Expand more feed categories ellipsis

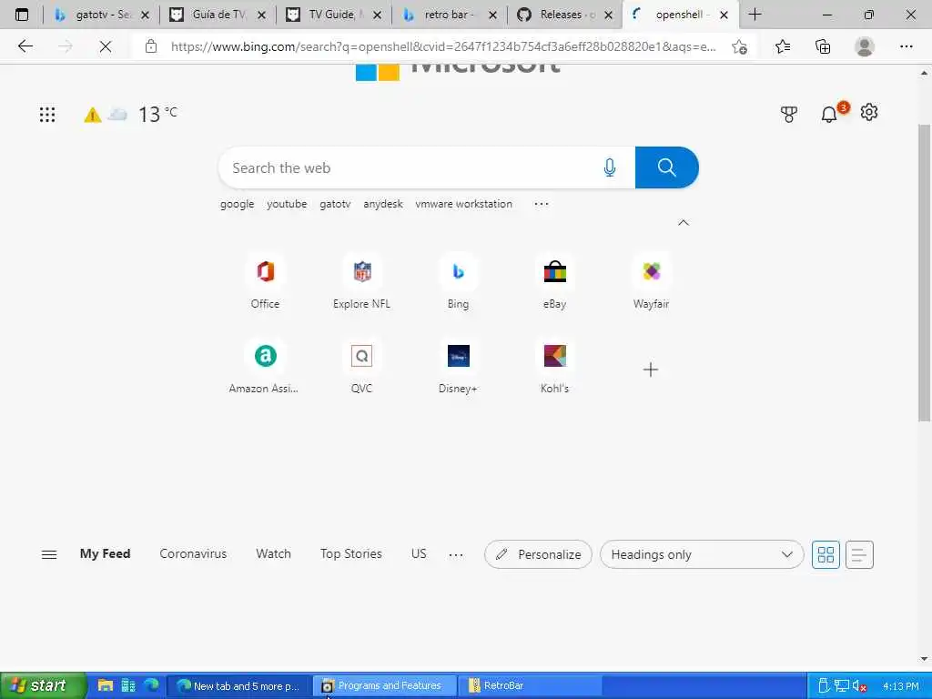(456, 554)
